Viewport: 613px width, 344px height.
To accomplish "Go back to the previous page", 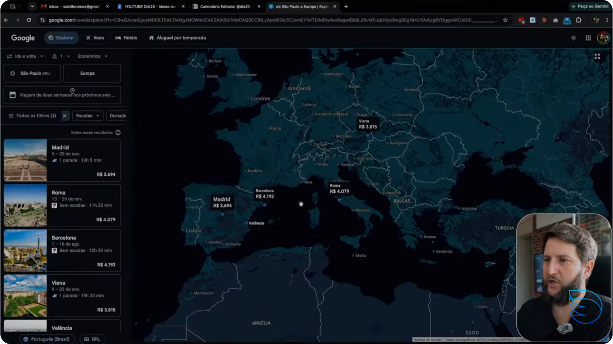I will point(6,20).
